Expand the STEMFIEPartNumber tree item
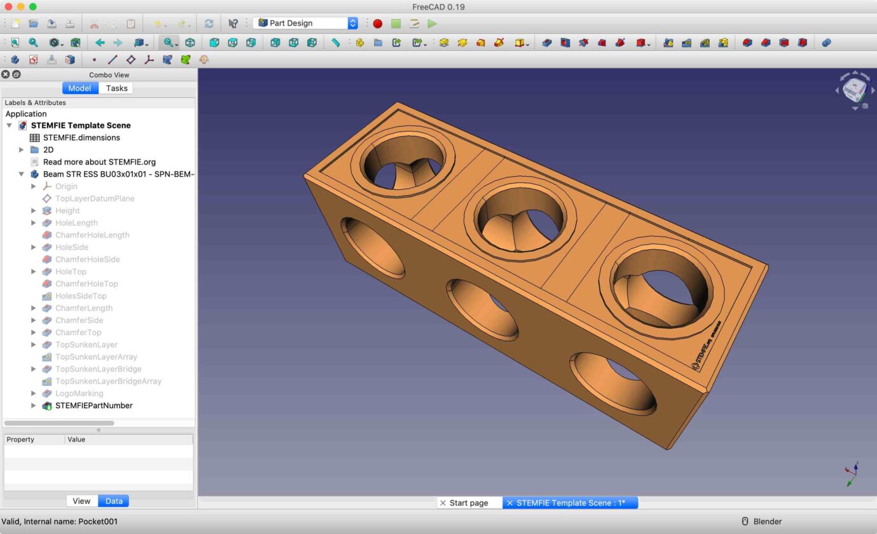The image size is (877, 534). click(34, 406)
